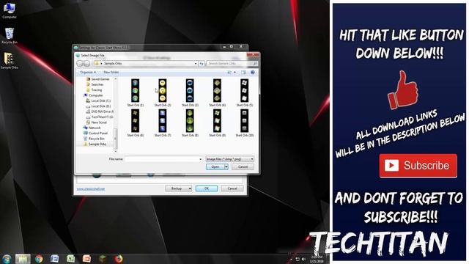
Task: Create a New folder from the toolbar
Action: [x=111, y=72]
